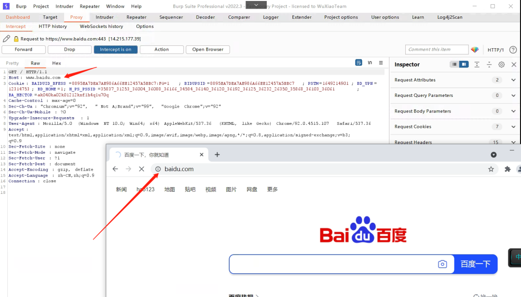Expand the Request Query Parameters section

coord(513,95)
